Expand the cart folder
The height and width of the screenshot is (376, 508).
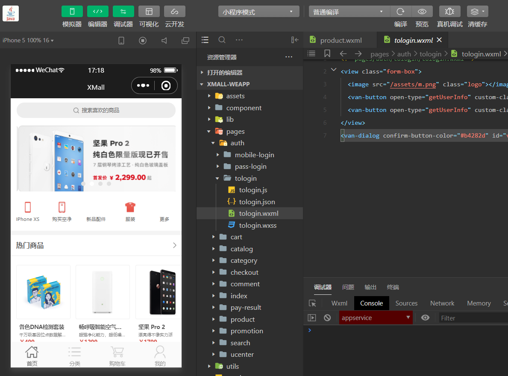click(236, 237)
